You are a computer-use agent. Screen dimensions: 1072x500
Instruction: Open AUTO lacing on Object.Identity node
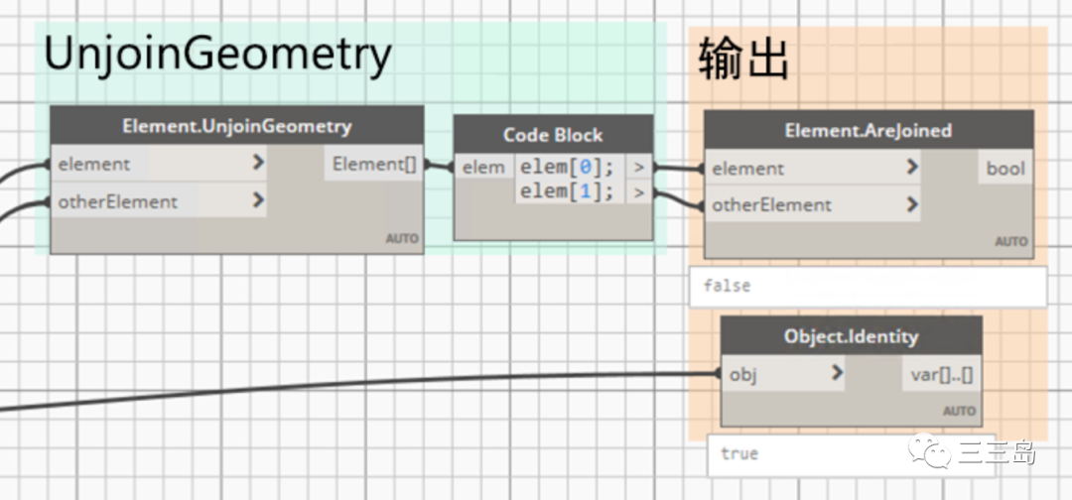(x=959, y=411)
